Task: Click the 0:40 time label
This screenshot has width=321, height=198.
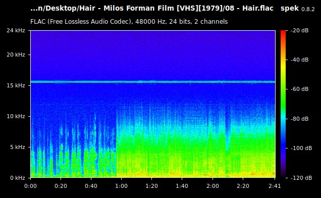Action: point(91,186)
